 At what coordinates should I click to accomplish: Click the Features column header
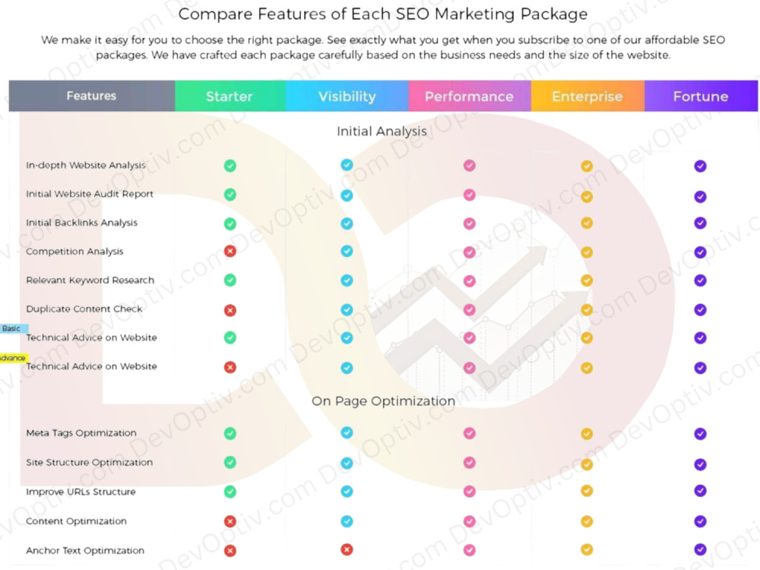click(x=92, y=96)
